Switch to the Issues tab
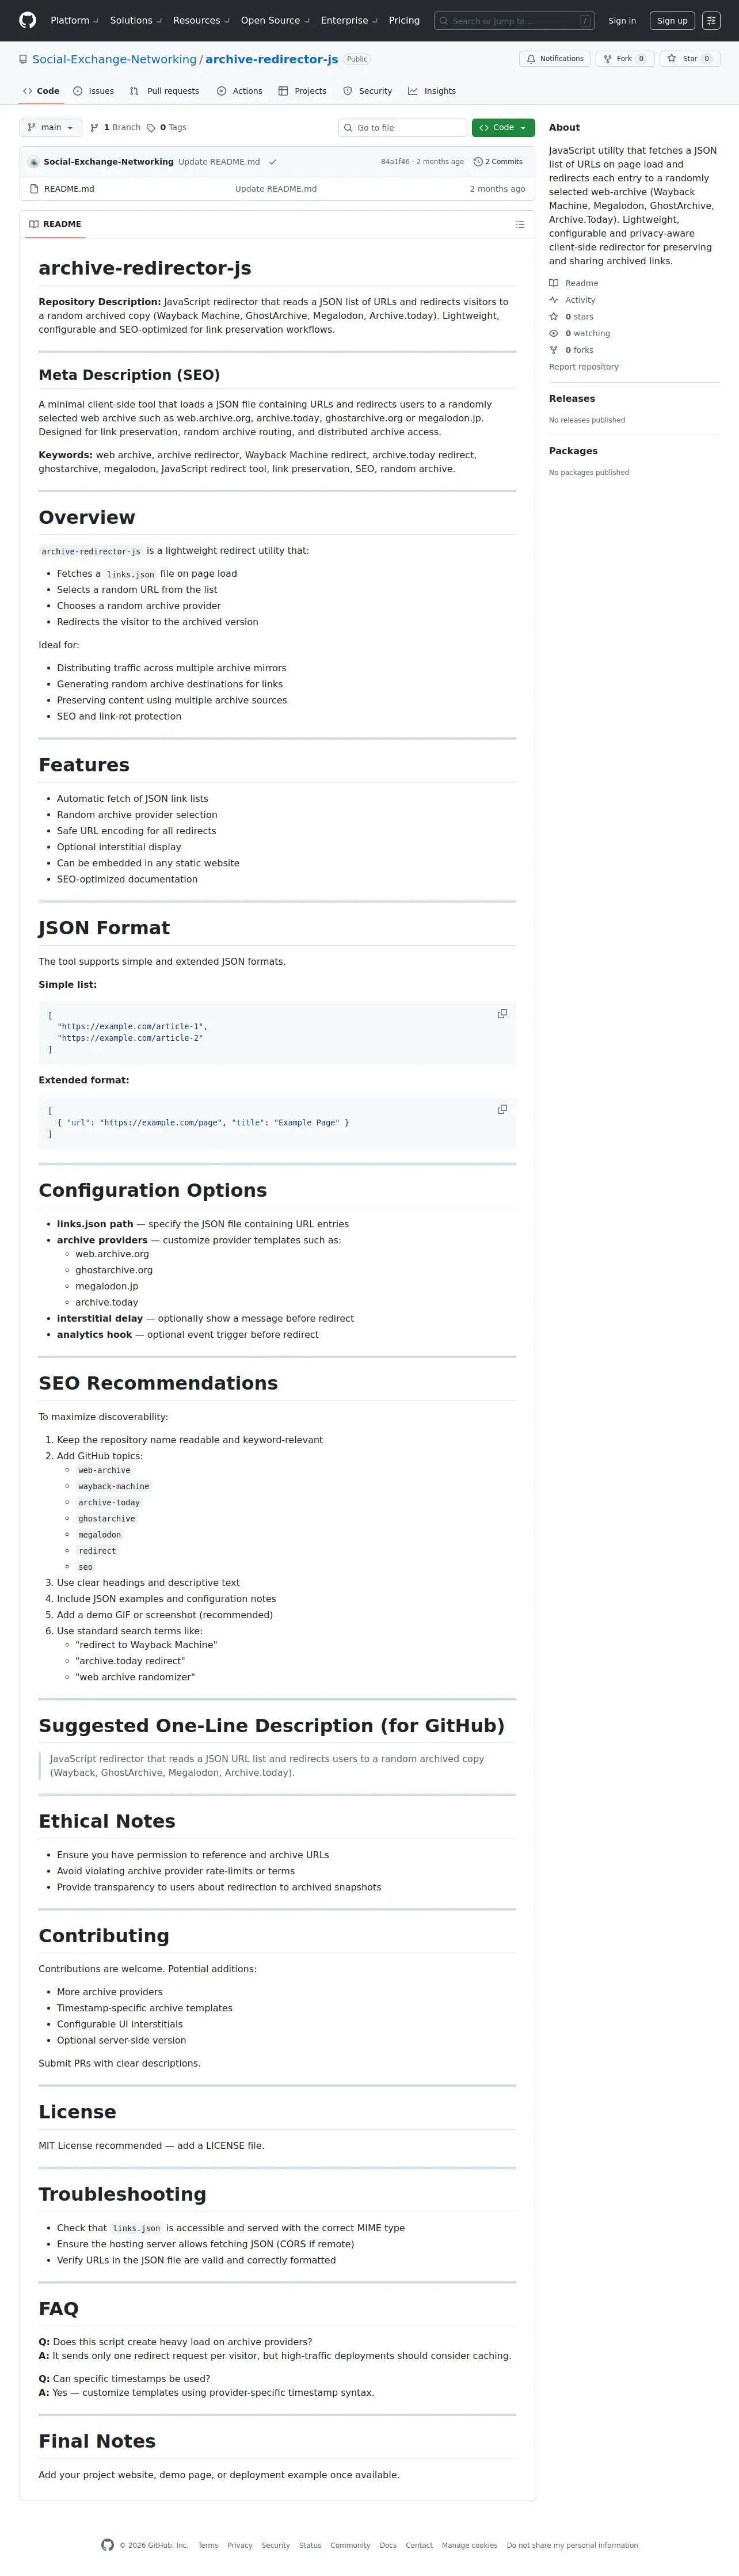This screenshot has height=2576, width=739. [x=94, y=91]
